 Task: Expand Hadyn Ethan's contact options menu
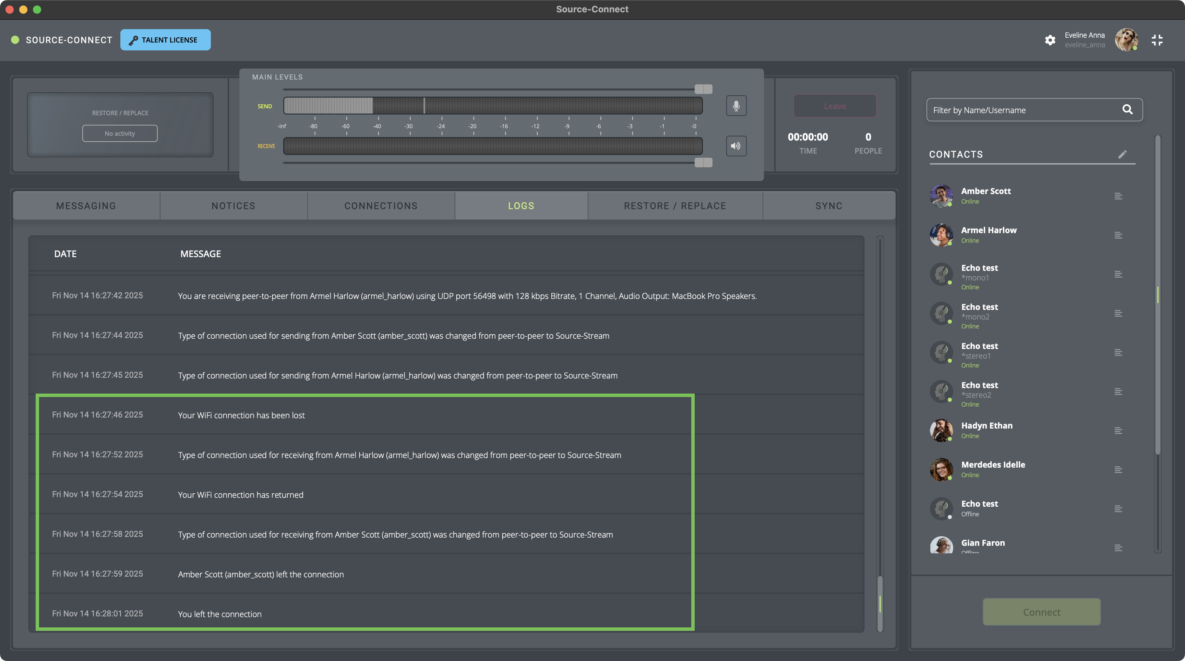[1118, 431]
